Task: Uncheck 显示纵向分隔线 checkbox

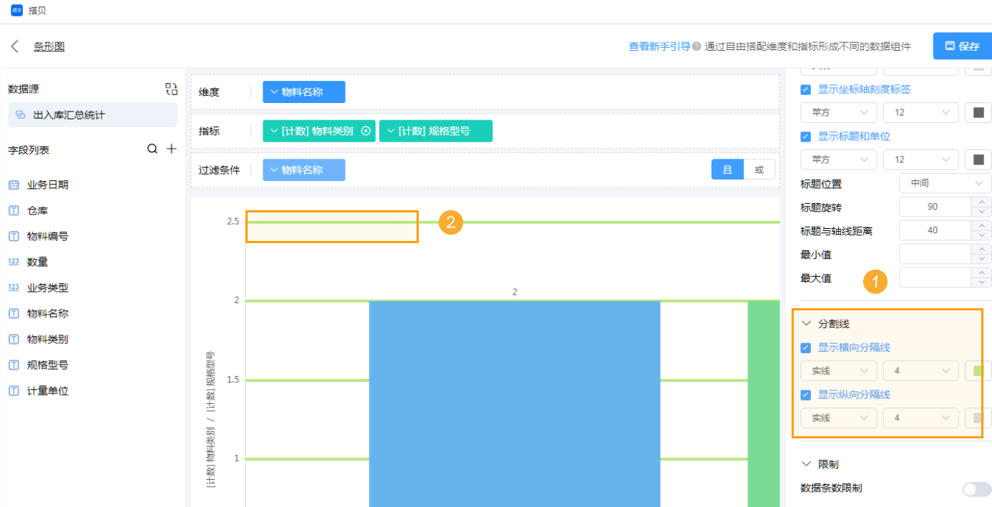Action: pyautogui.click(x=806, y=395)
